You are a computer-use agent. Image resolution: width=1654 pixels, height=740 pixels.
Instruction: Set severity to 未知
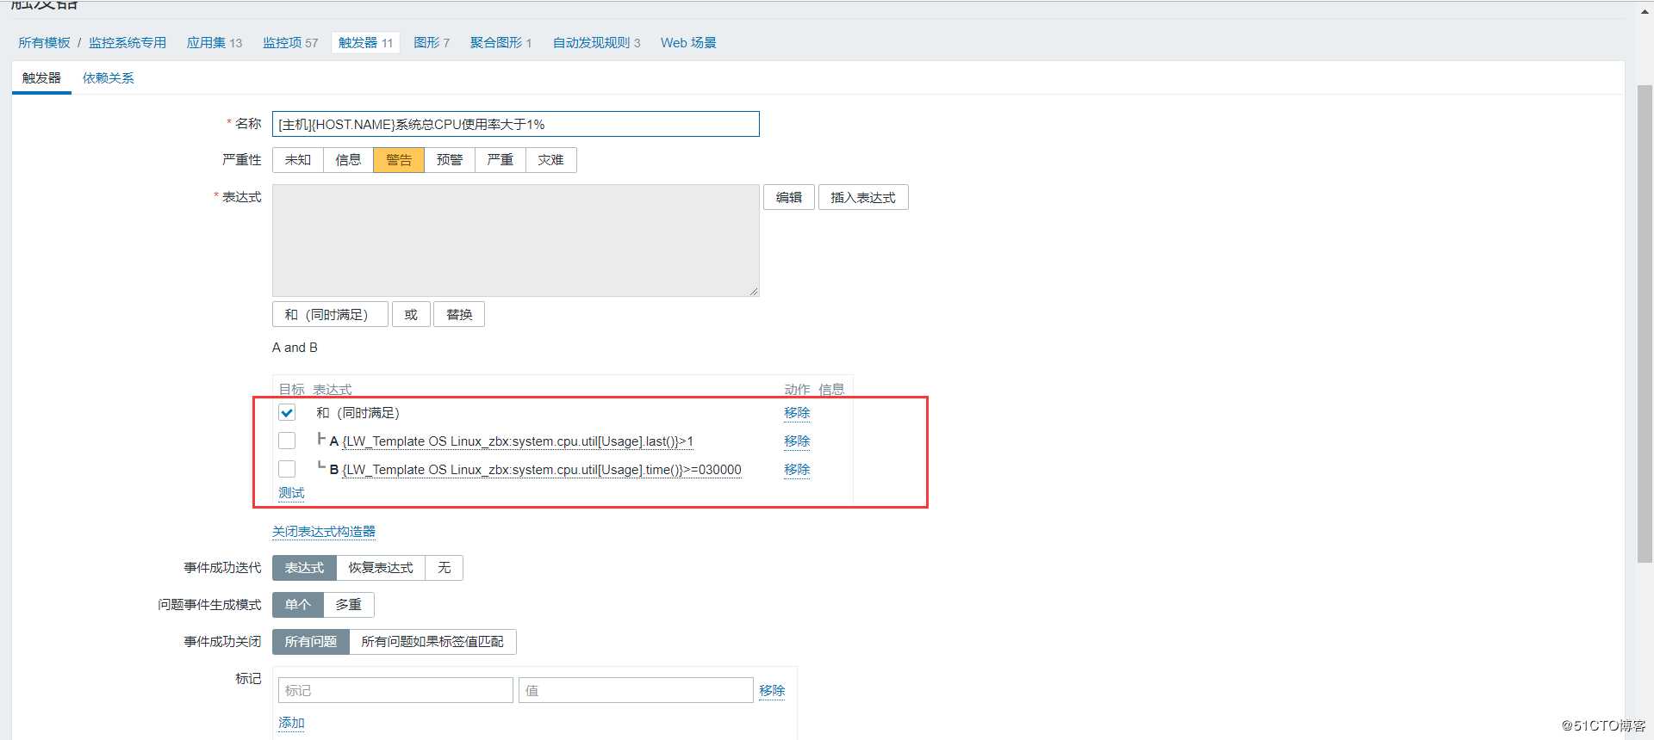pos(298,160)
